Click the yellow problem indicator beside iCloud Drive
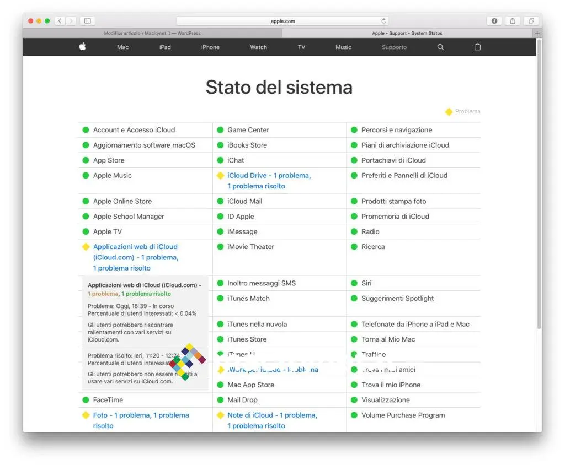This screenshot has height=465, width=565. [220, 175]
